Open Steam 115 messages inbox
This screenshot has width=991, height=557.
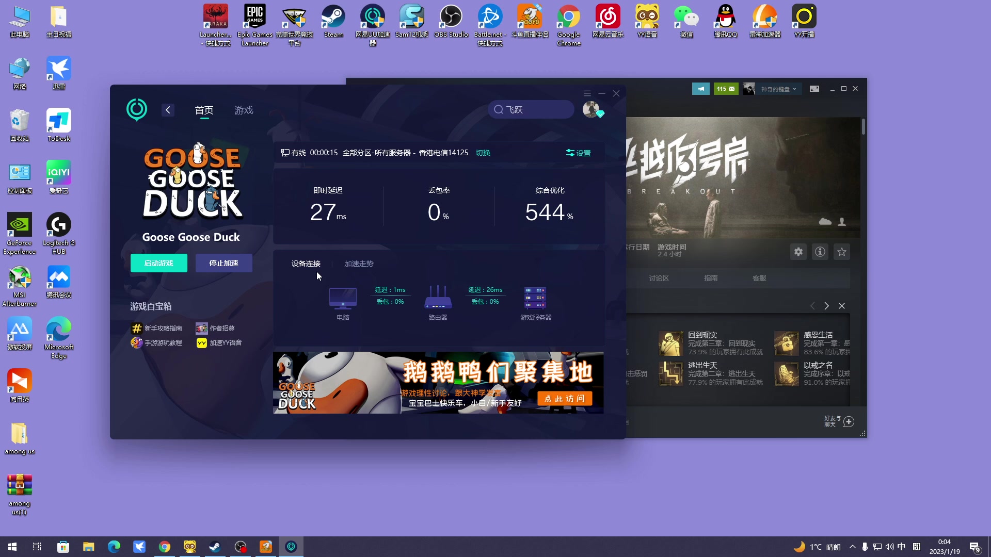pos(726,89)
